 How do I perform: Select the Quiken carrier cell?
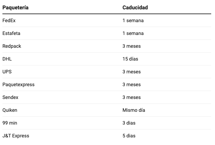click(x=10, y=110)
